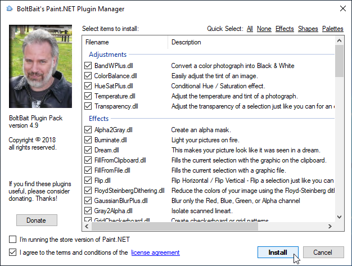Click the Donate button
Screen dimensions: 352x266
(x=37, y=220)
